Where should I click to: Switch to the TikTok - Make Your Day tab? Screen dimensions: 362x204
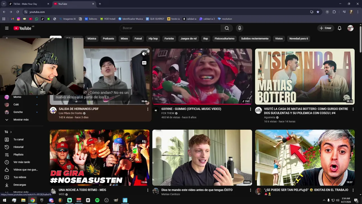pos(29,4)
